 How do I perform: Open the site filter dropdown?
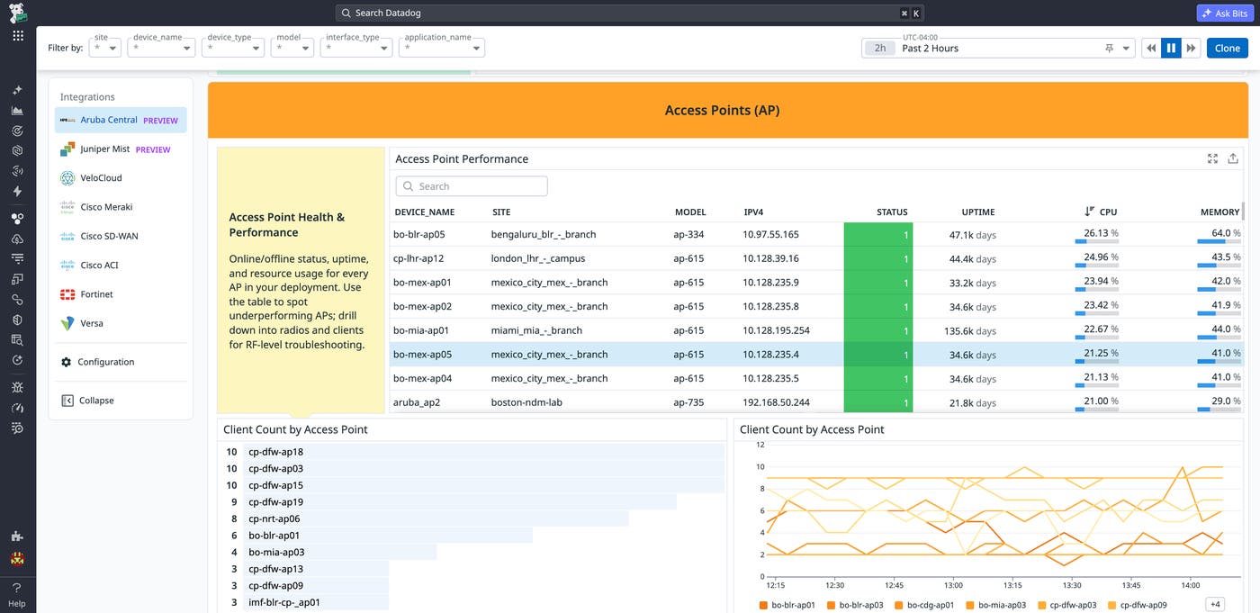(x=104, y=48)
